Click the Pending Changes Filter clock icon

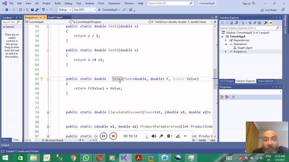click(243, 23)
